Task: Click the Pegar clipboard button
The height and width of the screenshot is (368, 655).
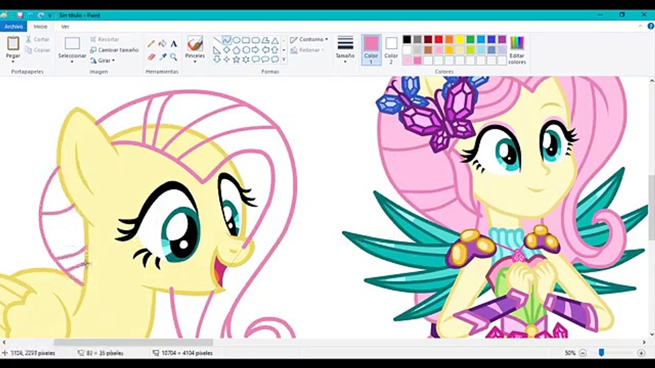Action: [x=13, y=46]
